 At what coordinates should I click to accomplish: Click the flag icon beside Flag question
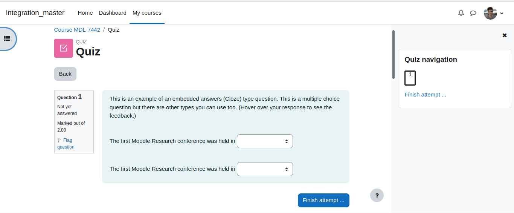pyautogui.click(x=59, y=140)
